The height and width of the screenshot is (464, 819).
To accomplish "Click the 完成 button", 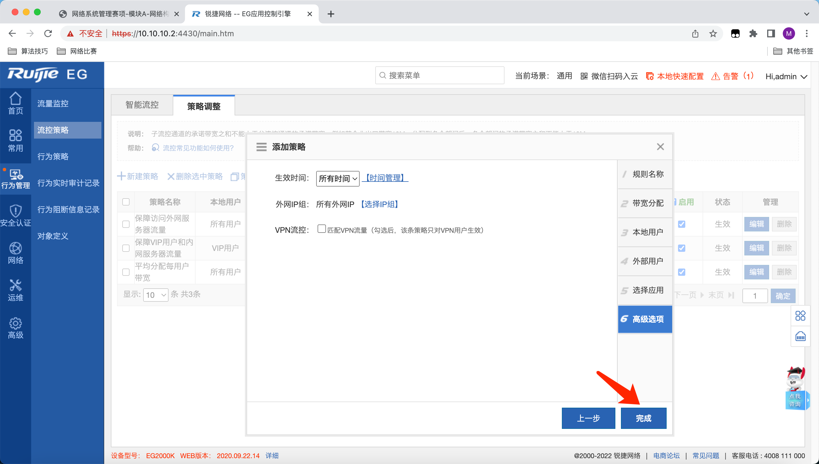I will point(643,418).
